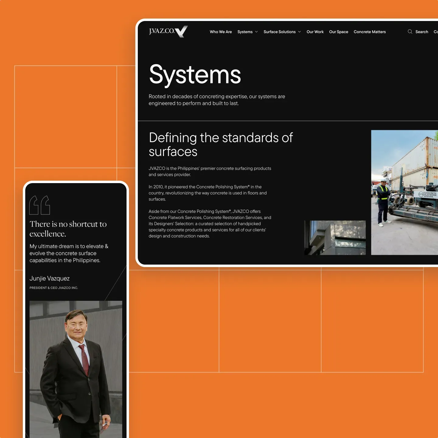Expand the Surface Solutions dropdown chevron

coord(299,32)
